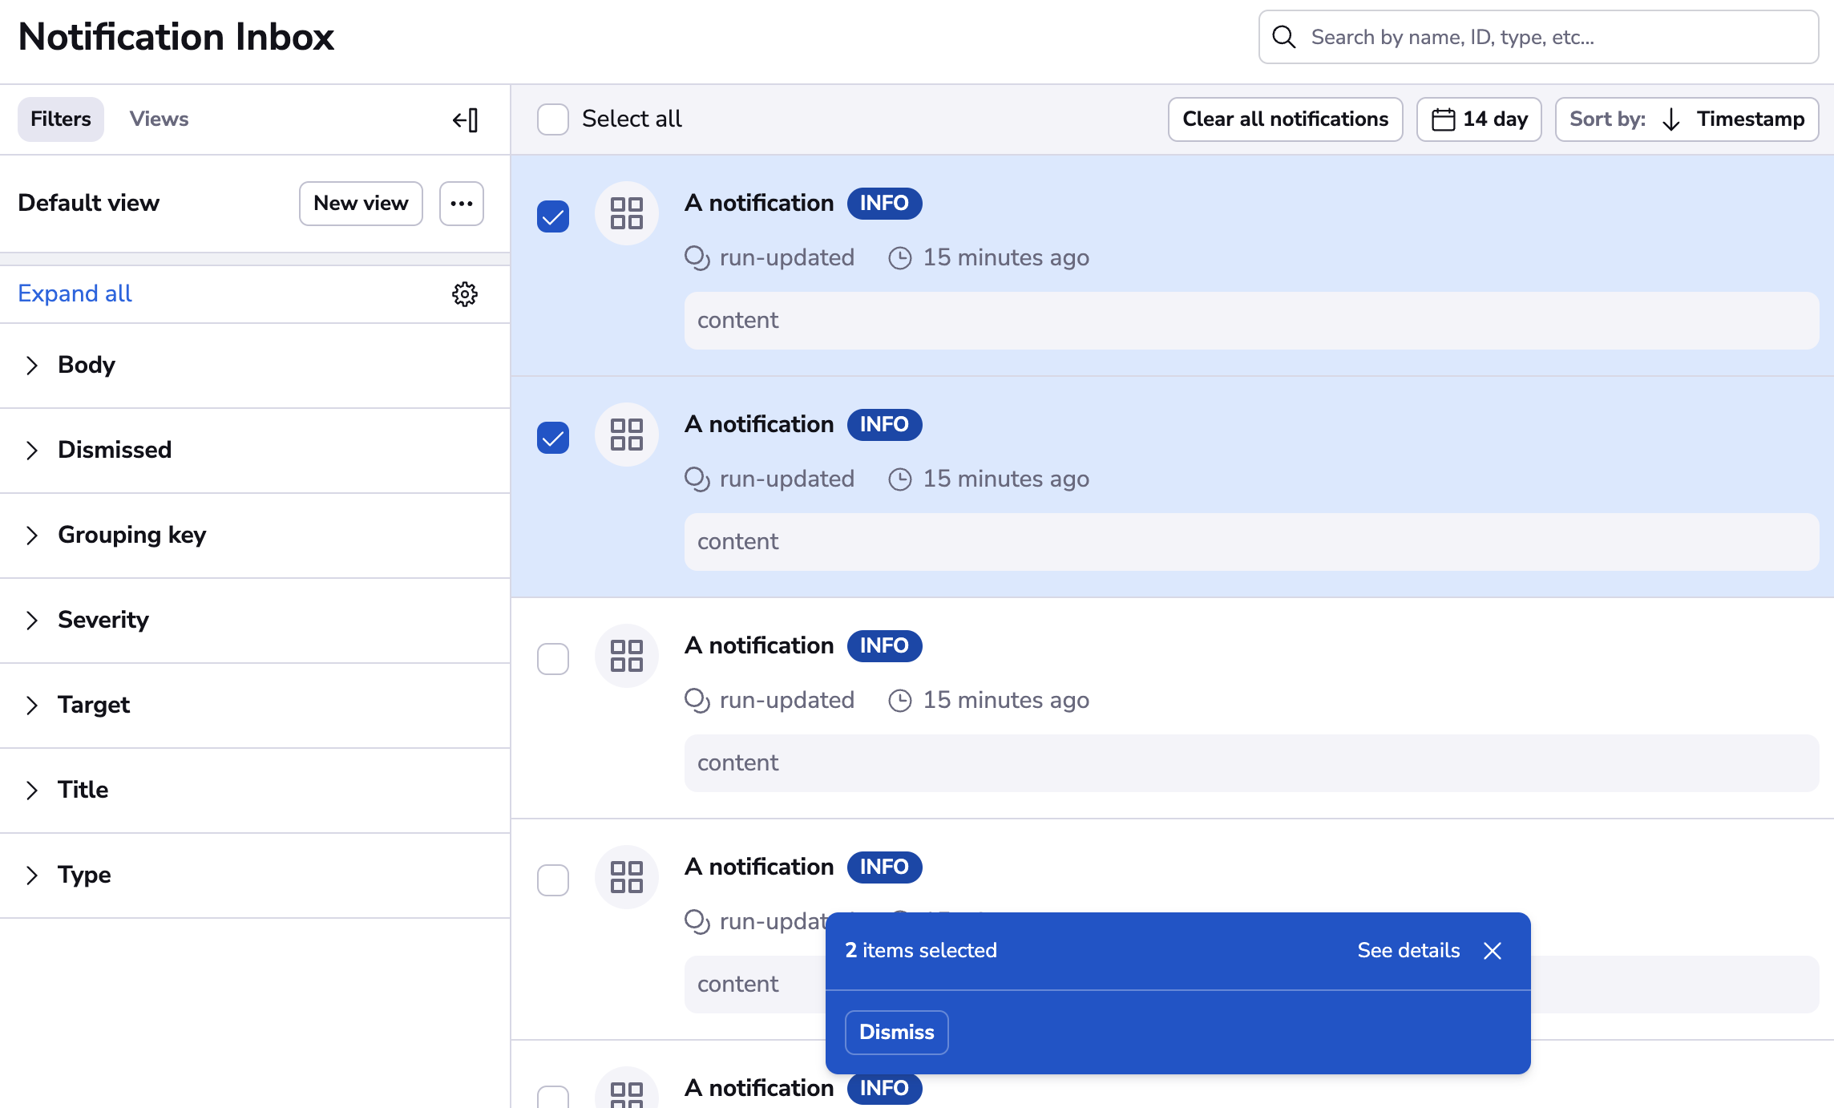Screen dimensions: 1834x1108
Task: Close the 2 items selected popup
Action: [x=1493, y=950]
